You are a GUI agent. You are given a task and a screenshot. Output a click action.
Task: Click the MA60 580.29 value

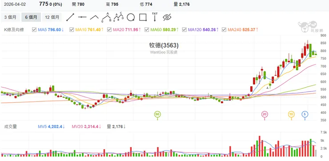point(164,30)
